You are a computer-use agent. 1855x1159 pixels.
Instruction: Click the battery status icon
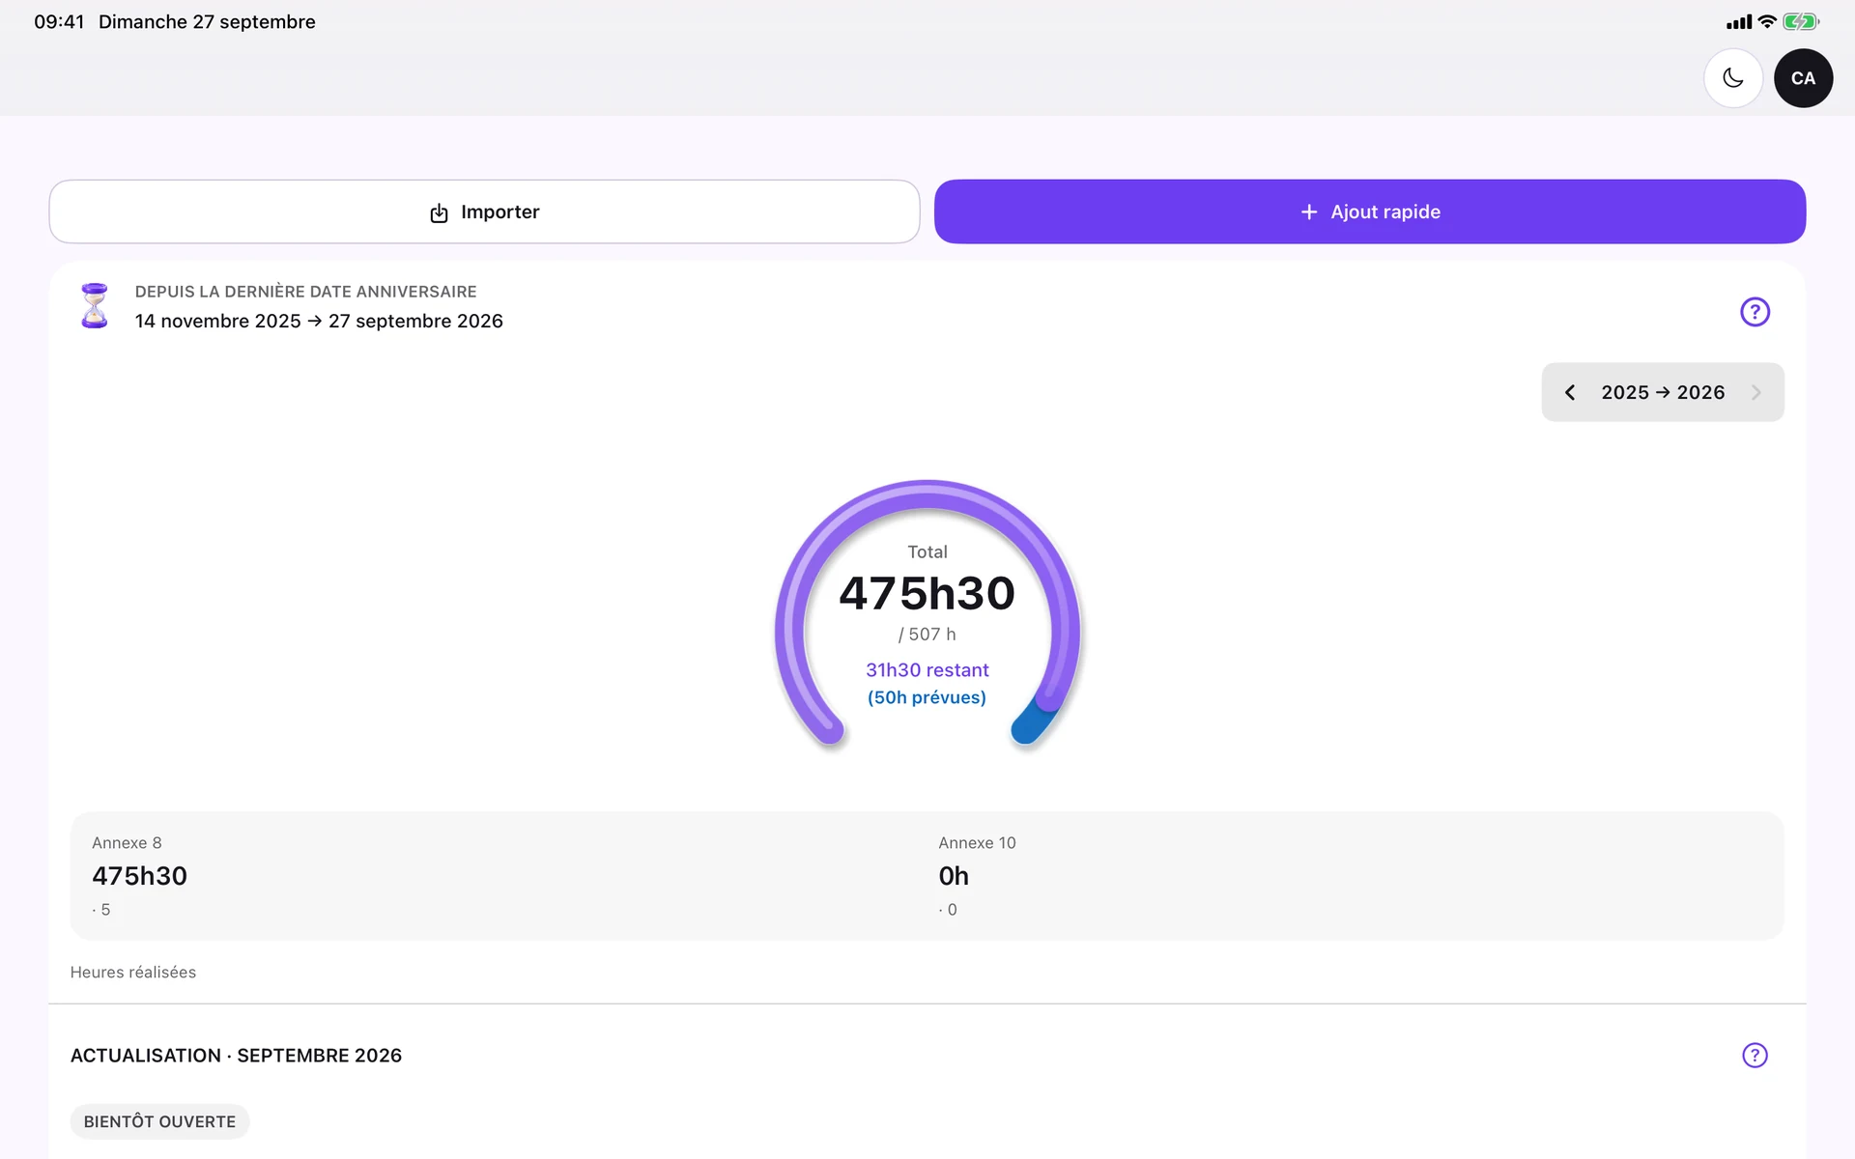[1801, 21]
